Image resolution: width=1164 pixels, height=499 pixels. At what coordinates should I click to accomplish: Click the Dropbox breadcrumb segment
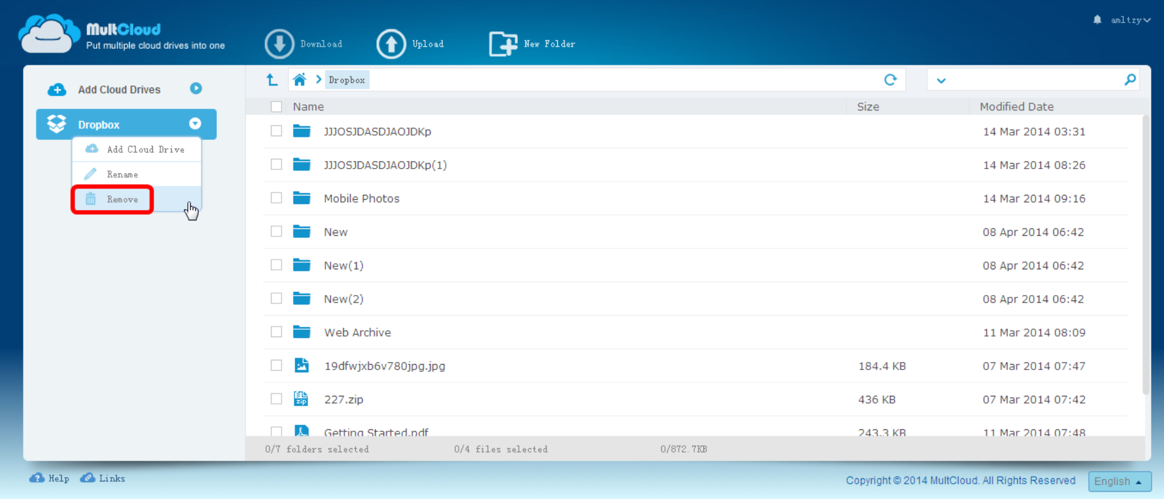pos(347,80)
